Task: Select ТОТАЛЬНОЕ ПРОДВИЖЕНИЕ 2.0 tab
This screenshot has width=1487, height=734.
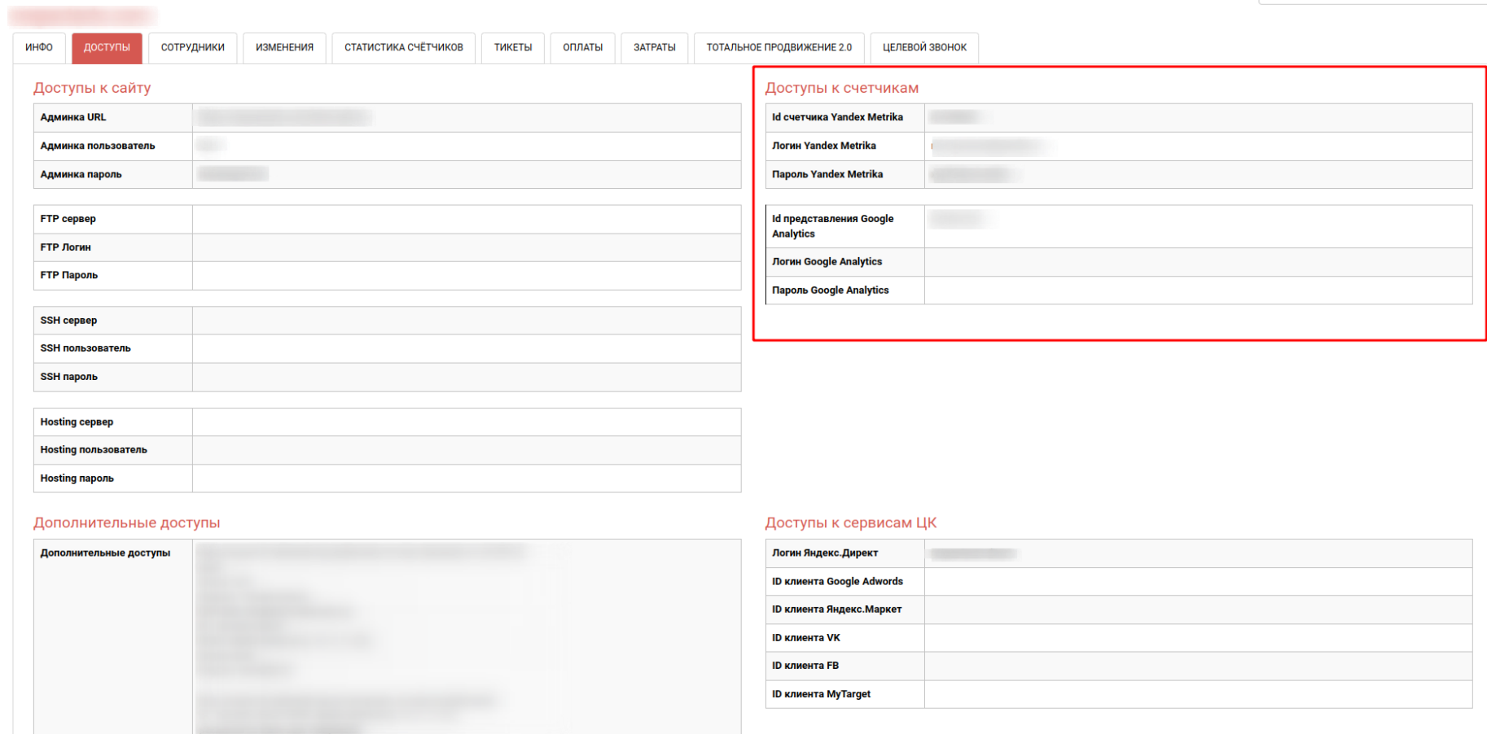Action: (779, 48)
